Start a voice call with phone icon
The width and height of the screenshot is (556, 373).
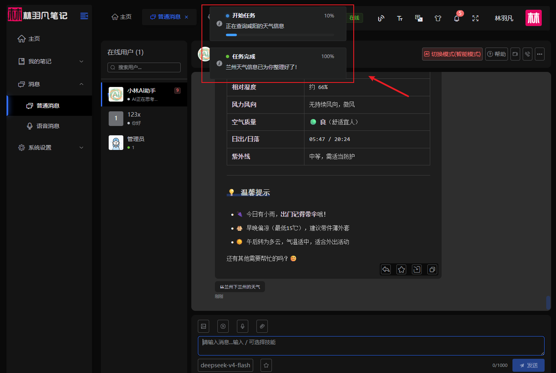pos(528,54)
